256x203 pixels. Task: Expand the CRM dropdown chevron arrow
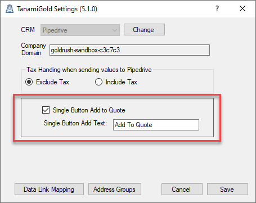(115, 30)
